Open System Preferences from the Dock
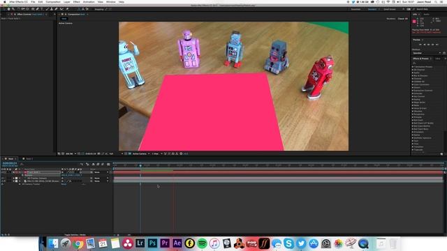 (x=326, y=243)
